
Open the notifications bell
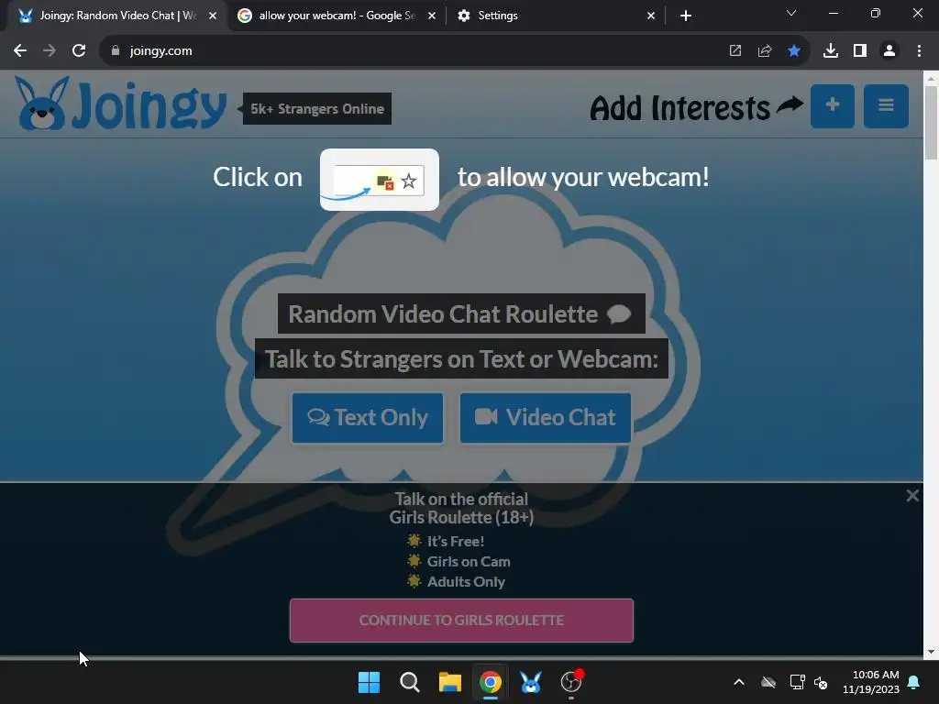[914, 682]
